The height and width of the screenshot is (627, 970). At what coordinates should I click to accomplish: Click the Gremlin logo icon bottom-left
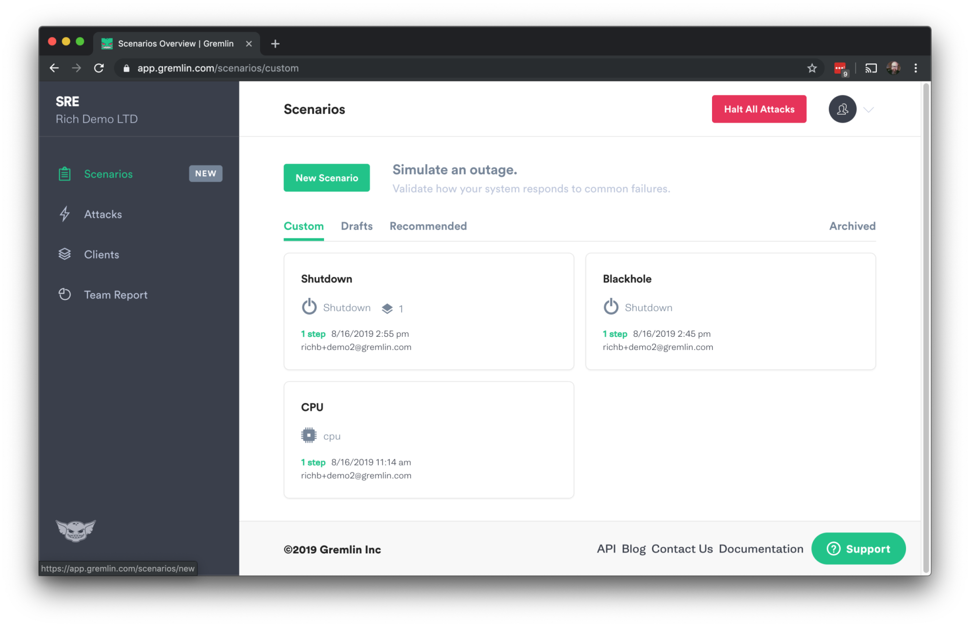coord(76,530)
